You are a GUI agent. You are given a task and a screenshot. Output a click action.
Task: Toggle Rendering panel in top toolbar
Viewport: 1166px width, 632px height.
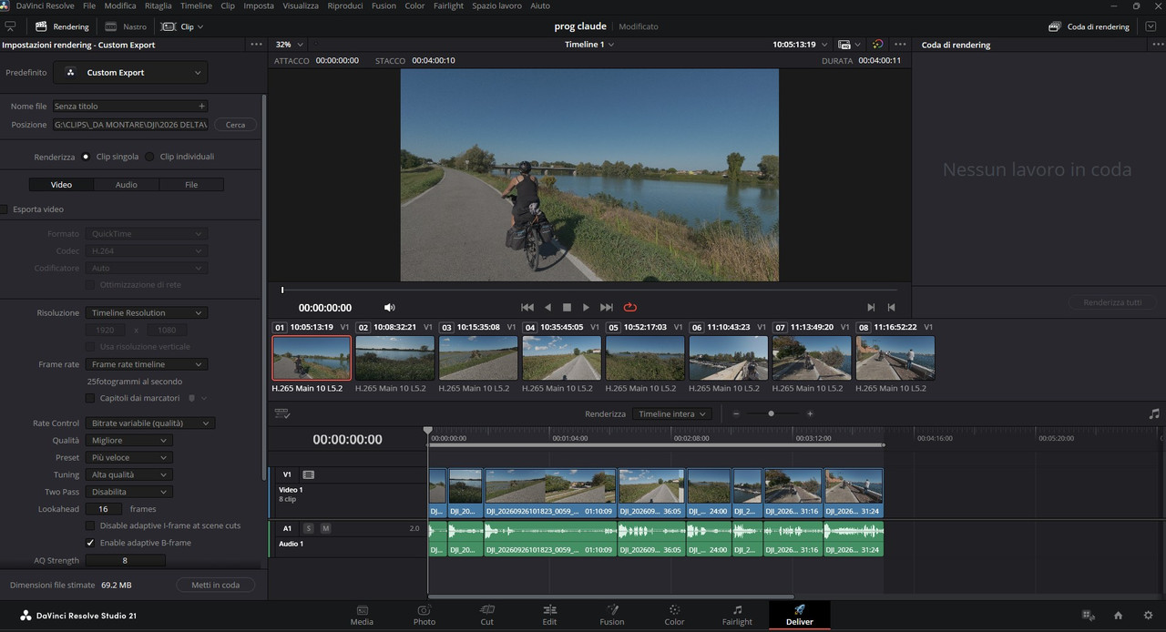click(x=63, y=26)
